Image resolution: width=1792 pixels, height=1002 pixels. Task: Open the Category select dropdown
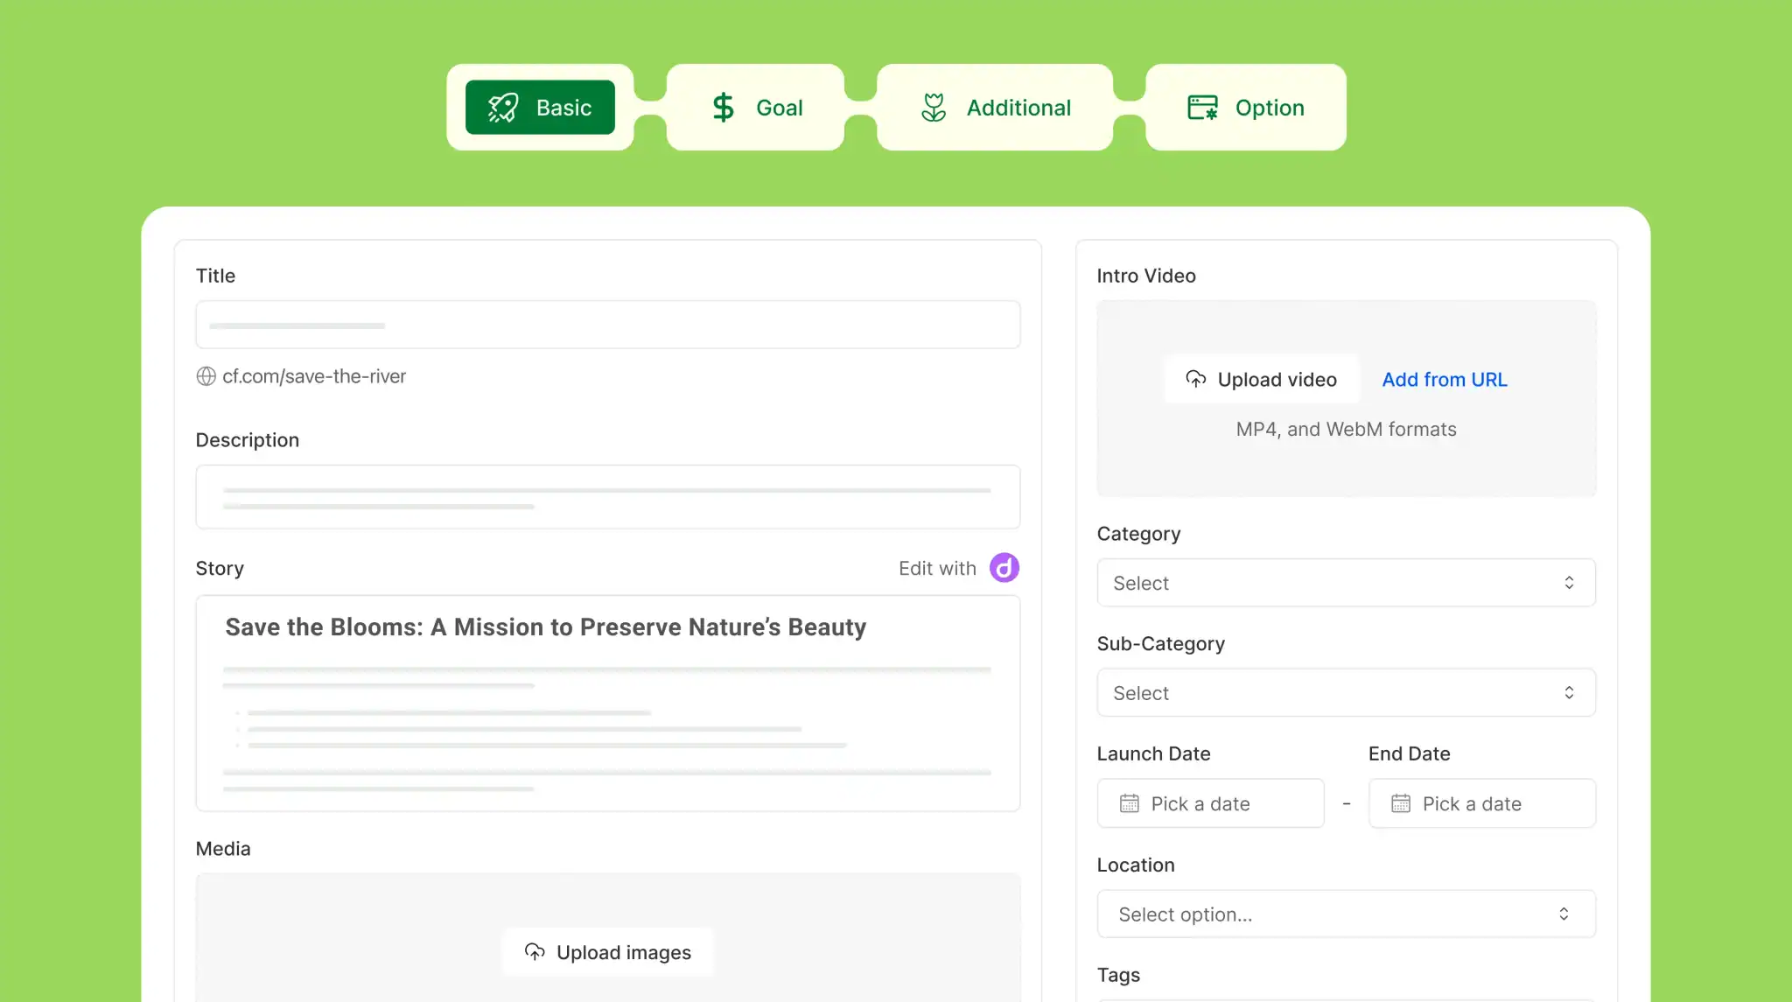click(1346, 583)
